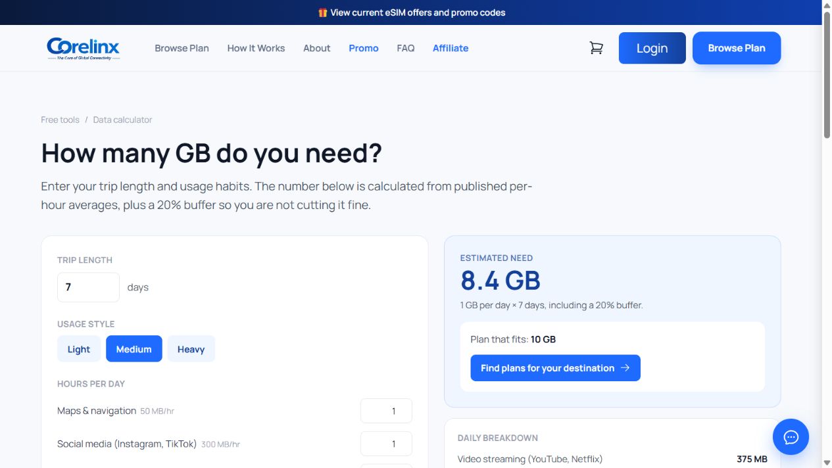
Task: Focus the Maps & navigation hours field
Action: click(x=386, y=411)
